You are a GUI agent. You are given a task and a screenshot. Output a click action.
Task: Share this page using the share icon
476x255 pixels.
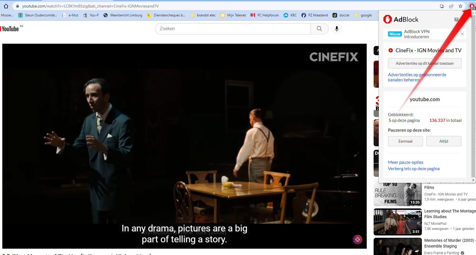tap(451, 6)
